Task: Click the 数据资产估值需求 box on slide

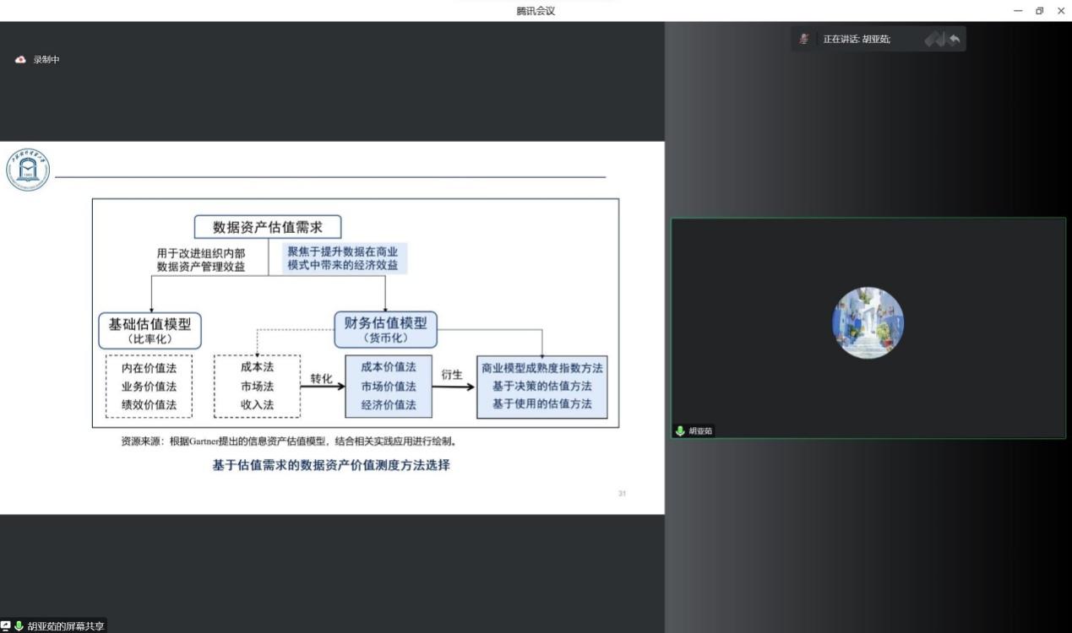Action: click(x=269, y=227)
